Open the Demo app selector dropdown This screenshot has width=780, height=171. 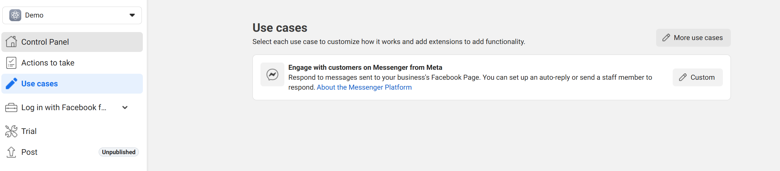[x=132, y=15]
